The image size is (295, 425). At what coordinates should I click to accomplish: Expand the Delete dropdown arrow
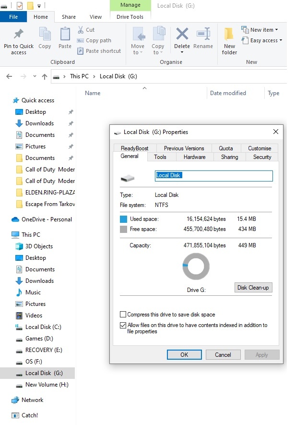(x=182, y=52)
